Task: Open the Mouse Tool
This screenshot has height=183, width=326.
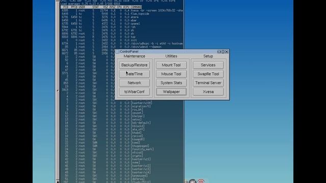Action: click(x=171, y=74)
